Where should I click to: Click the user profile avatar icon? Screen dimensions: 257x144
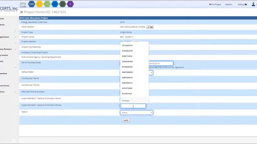[x=253, y=4]
